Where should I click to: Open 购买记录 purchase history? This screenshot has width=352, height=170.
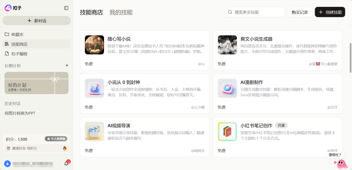300,12
